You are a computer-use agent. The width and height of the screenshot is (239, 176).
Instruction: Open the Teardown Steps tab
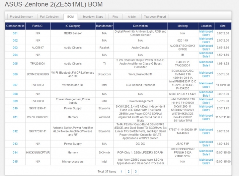(93, 17)
